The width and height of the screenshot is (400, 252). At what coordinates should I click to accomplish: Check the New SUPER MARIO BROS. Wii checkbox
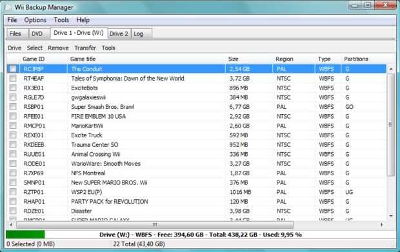tap(13, 182)
